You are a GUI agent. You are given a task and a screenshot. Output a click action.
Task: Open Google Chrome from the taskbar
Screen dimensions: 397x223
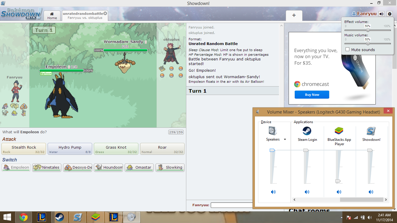coord(24,217)
